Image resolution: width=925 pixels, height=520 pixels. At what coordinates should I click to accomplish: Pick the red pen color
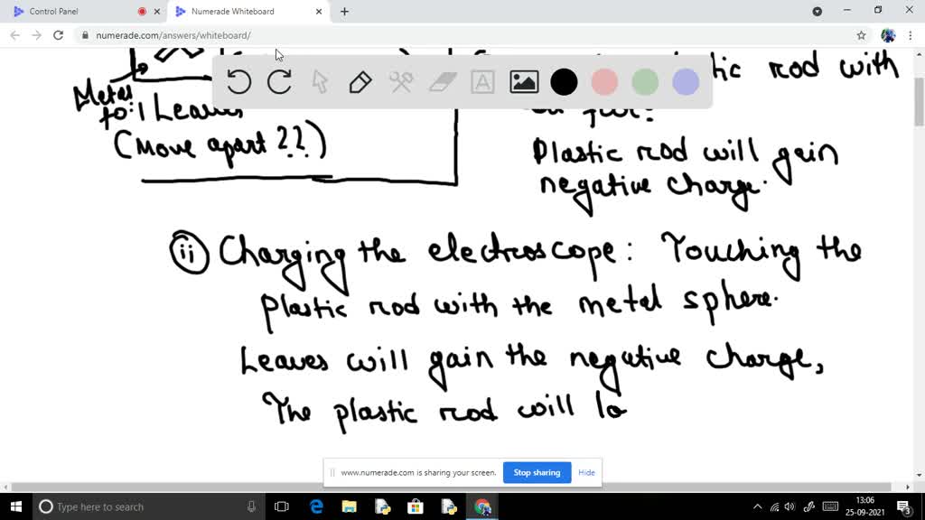point(604,81)
